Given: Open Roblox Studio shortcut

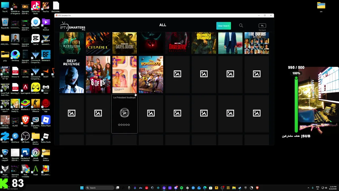Looking at the screenshot, I should coord(46,138).
